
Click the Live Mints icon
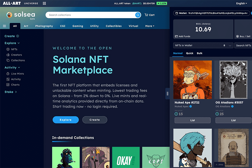click(x=8, y=73)
